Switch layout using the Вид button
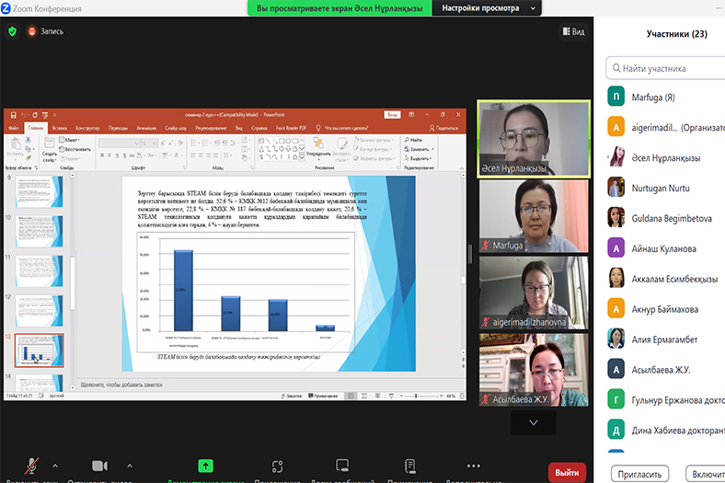Viewport: 725px width, 483px height. click(x=572, y=31)
